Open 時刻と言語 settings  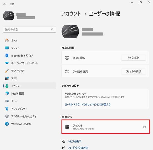click(x=29, y=93)
